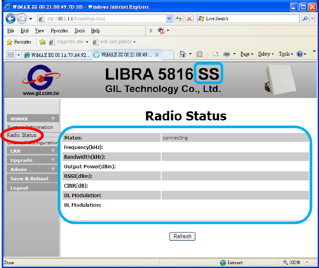Screen dimensions: 319x268
Task: Open Favorites center with the star button
Action: click(19, 42)
